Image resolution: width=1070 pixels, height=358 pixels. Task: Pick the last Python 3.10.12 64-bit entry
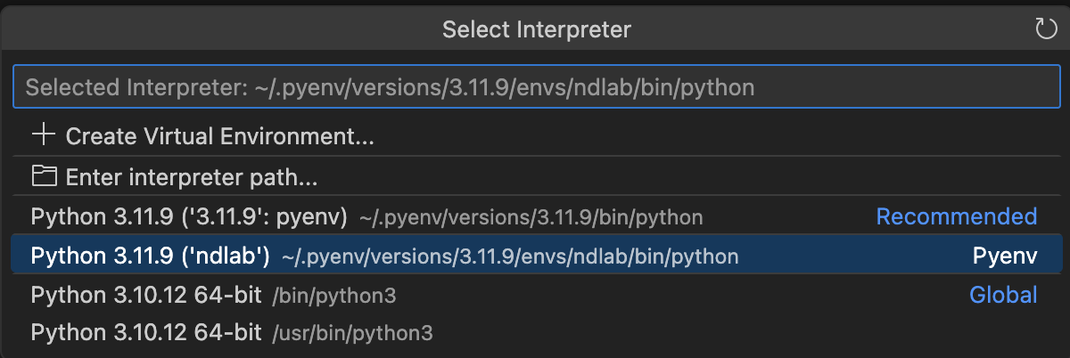tap(146, 333)
